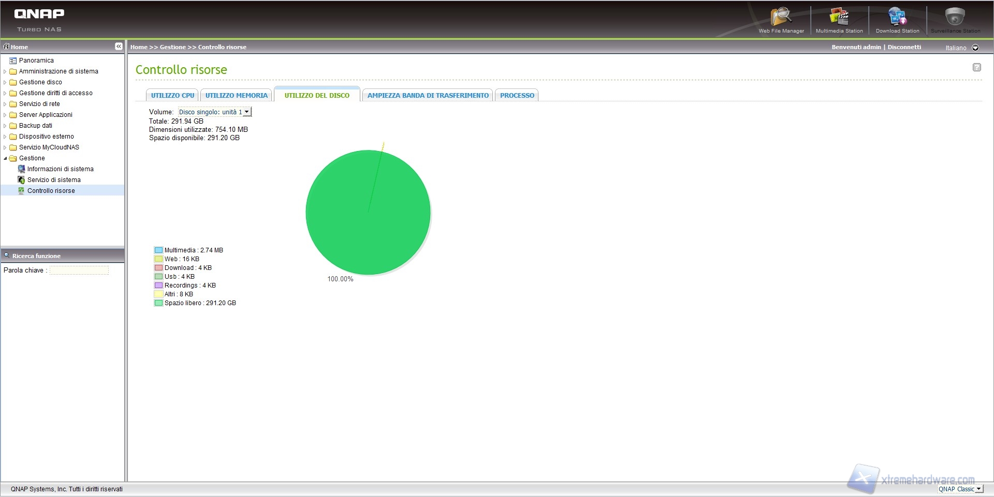Expand Gestione disco tree folder
994x497 pixels.
[5, 82]
